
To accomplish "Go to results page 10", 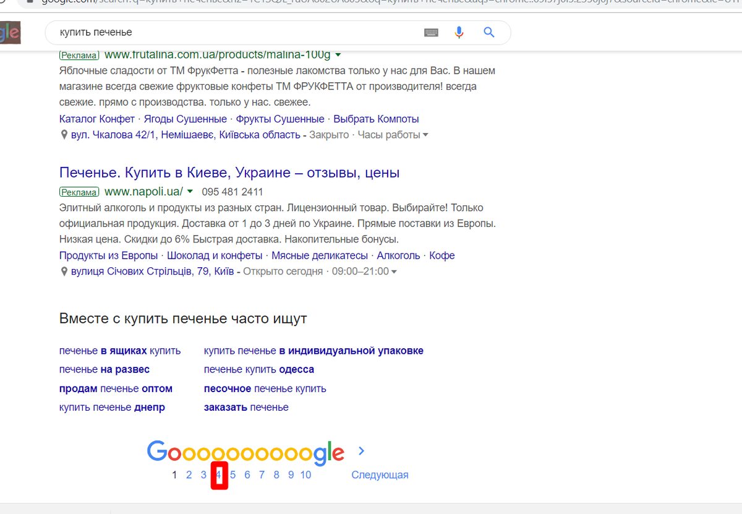I will tap(305, 475).
